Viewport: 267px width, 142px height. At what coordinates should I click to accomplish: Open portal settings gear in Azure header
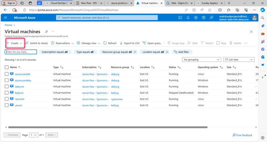[196, 18]
